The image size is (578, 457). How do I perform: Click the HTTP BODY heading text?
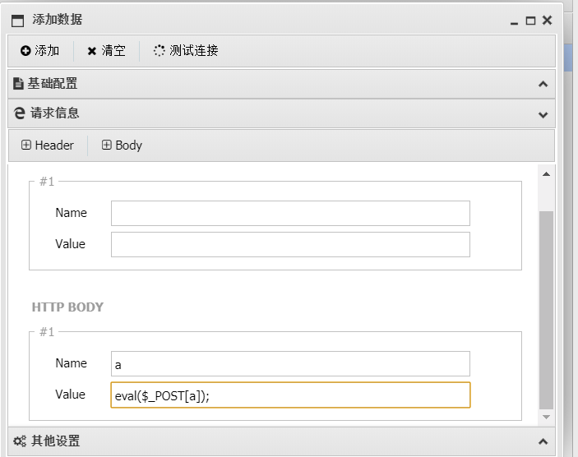pyautogui.click(x=67, y=307)
